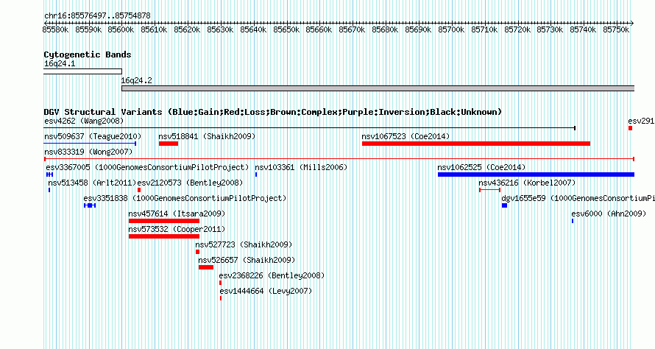
Task: Click the 16q24.1 cytogenetic band box
Action: [82, 71]
